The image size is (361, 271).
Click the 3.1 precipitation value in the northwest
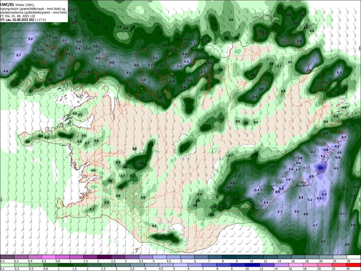point(48,45)
